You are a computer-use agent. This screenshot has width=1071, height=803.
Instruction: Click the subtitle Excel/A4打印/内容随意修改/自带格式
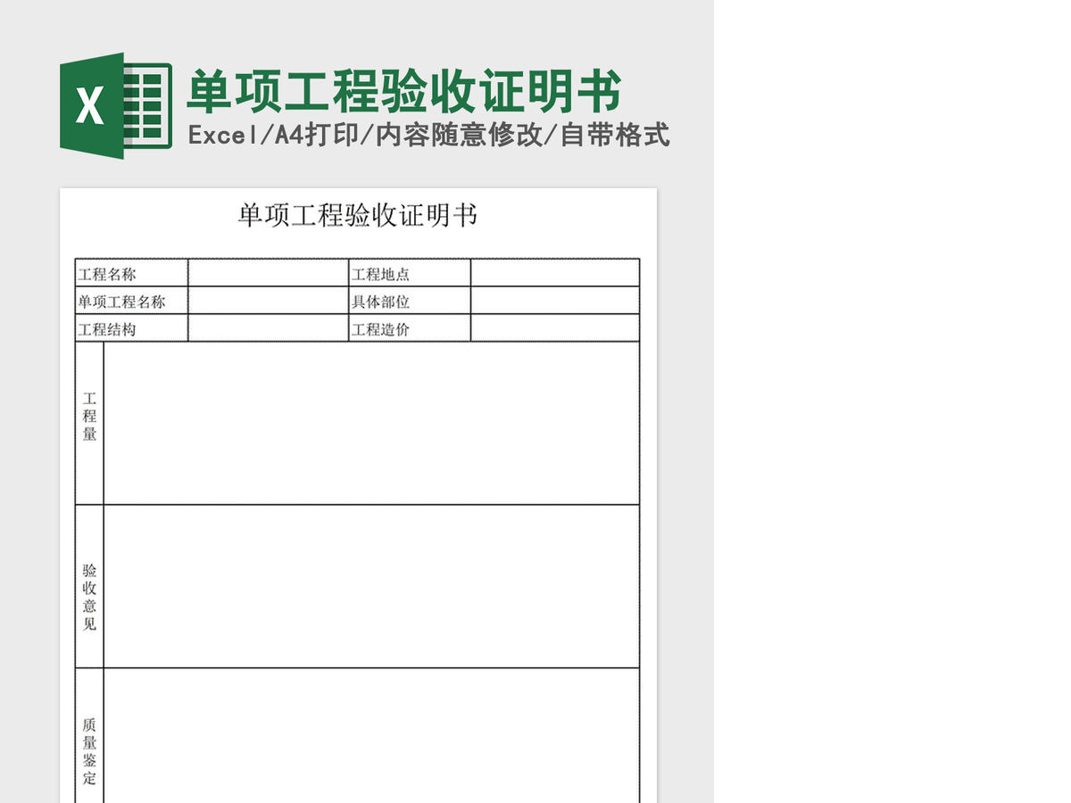(429, 136)
